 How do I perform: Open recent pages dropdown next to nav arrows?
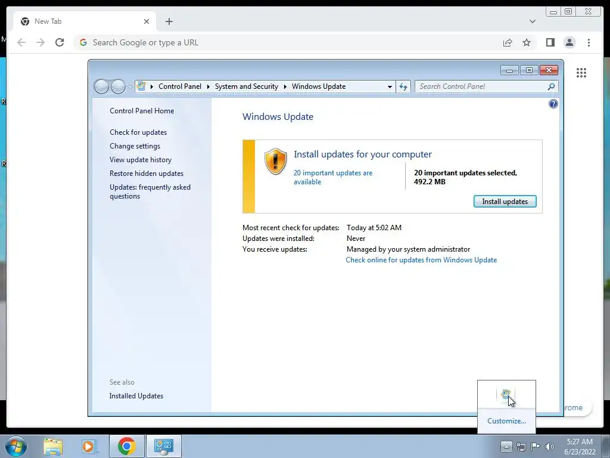click(x=130, y=87)
